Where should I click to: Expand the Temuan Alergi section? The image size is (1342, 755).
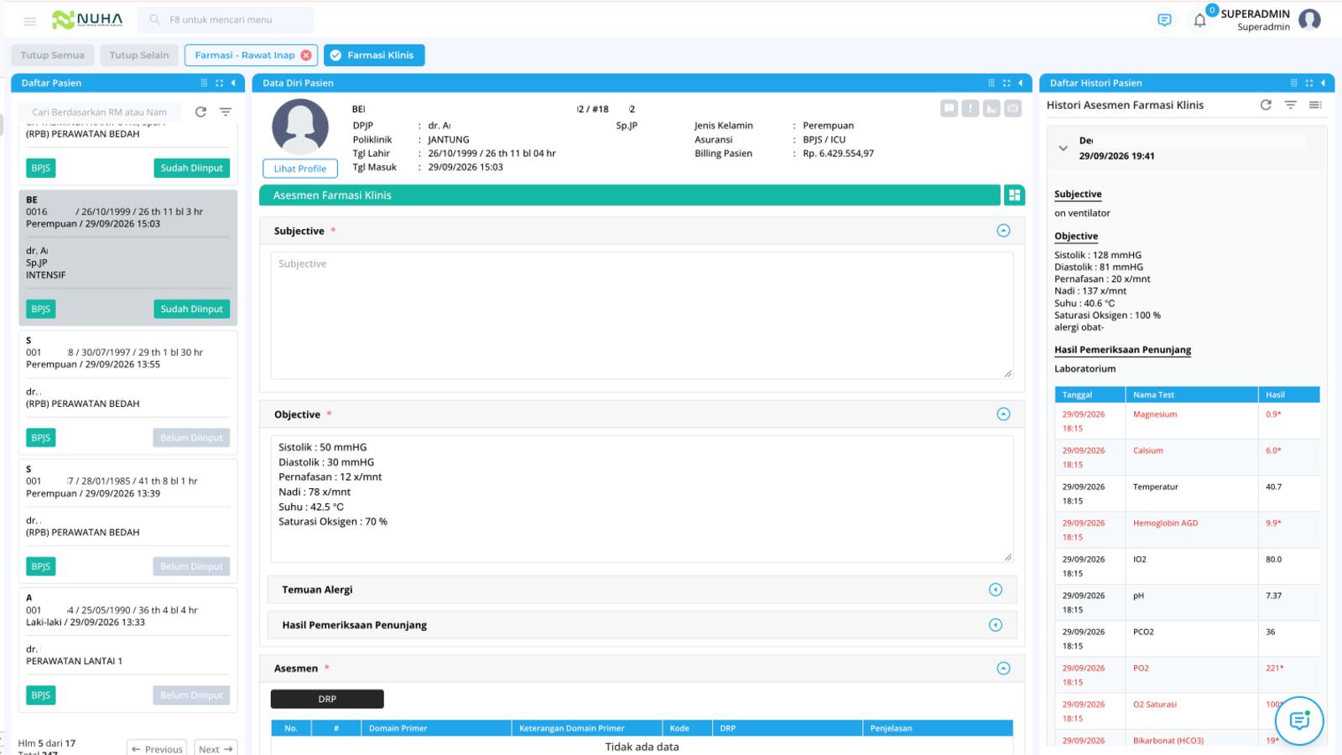pos(996,590)
